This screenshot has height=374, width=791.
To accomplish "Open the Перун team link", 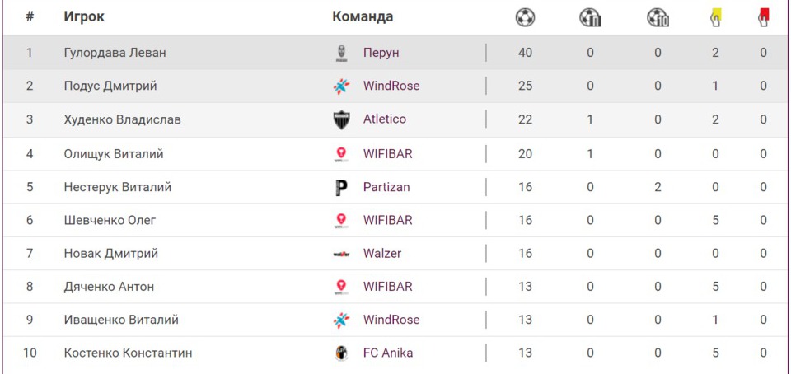I will [381, 53].
